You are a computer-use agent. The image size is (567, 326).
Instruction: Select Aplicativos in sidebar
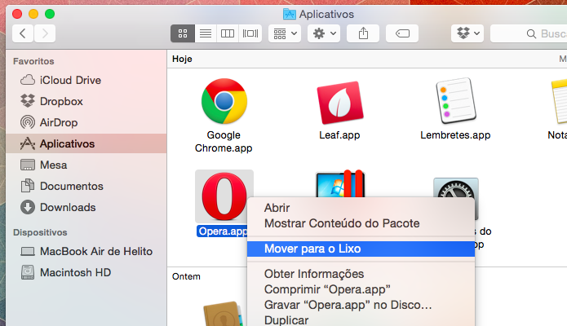coord(86,143)
